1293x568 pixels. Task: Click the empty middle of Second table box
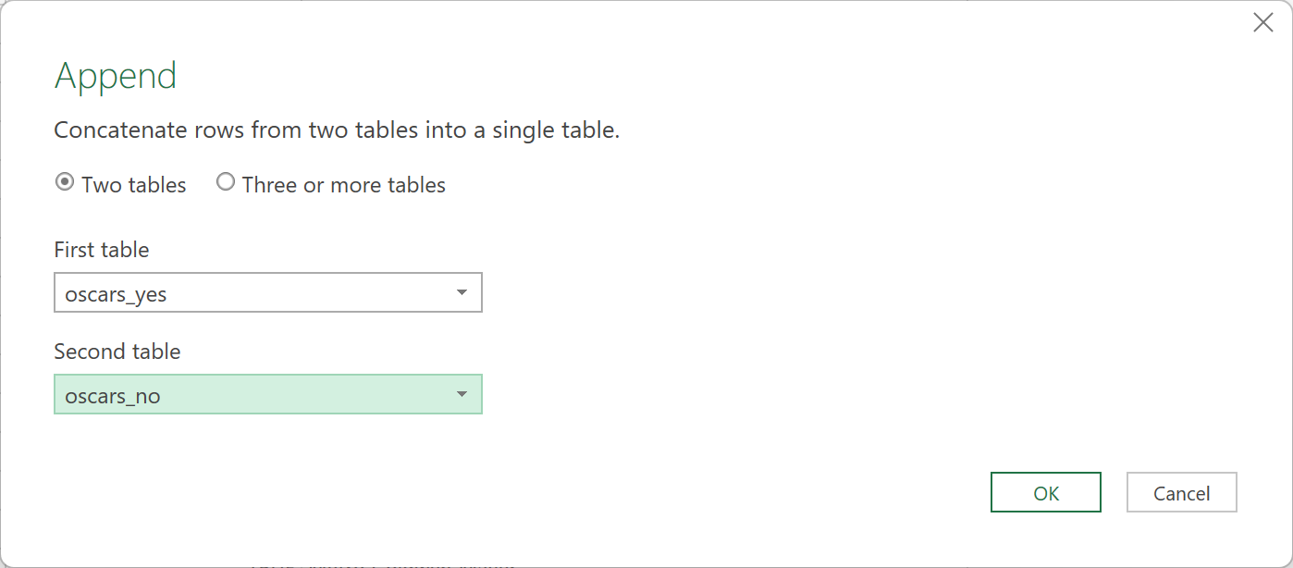click(305, 395)
